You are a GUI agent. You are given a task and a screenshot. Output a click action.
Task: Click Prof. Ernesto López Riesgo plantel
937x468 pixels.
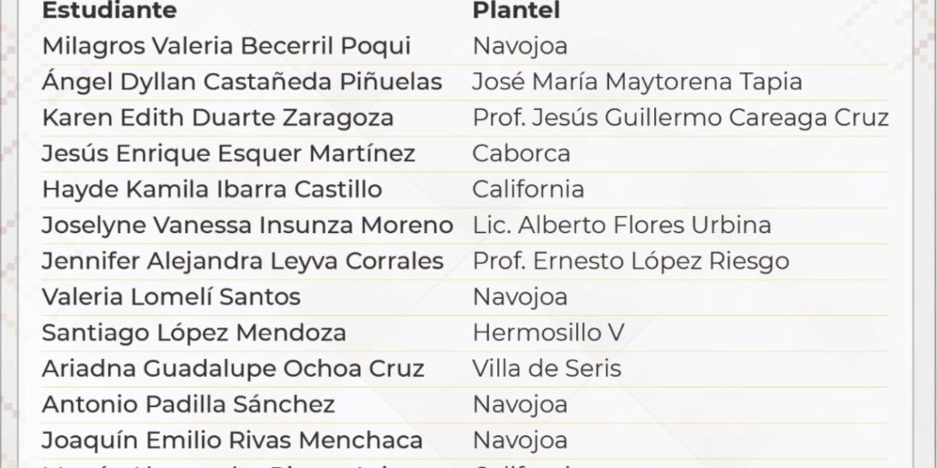pos(630,261)
